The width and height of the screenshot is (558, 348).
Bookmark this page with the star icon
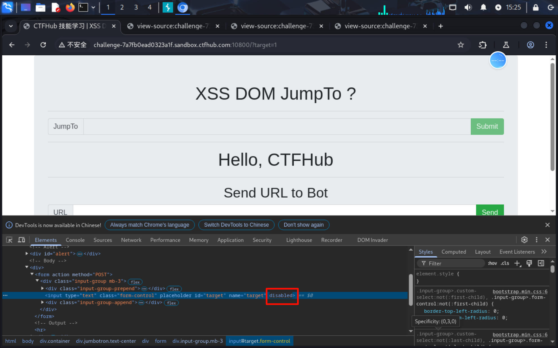click(x=461, y=45)
